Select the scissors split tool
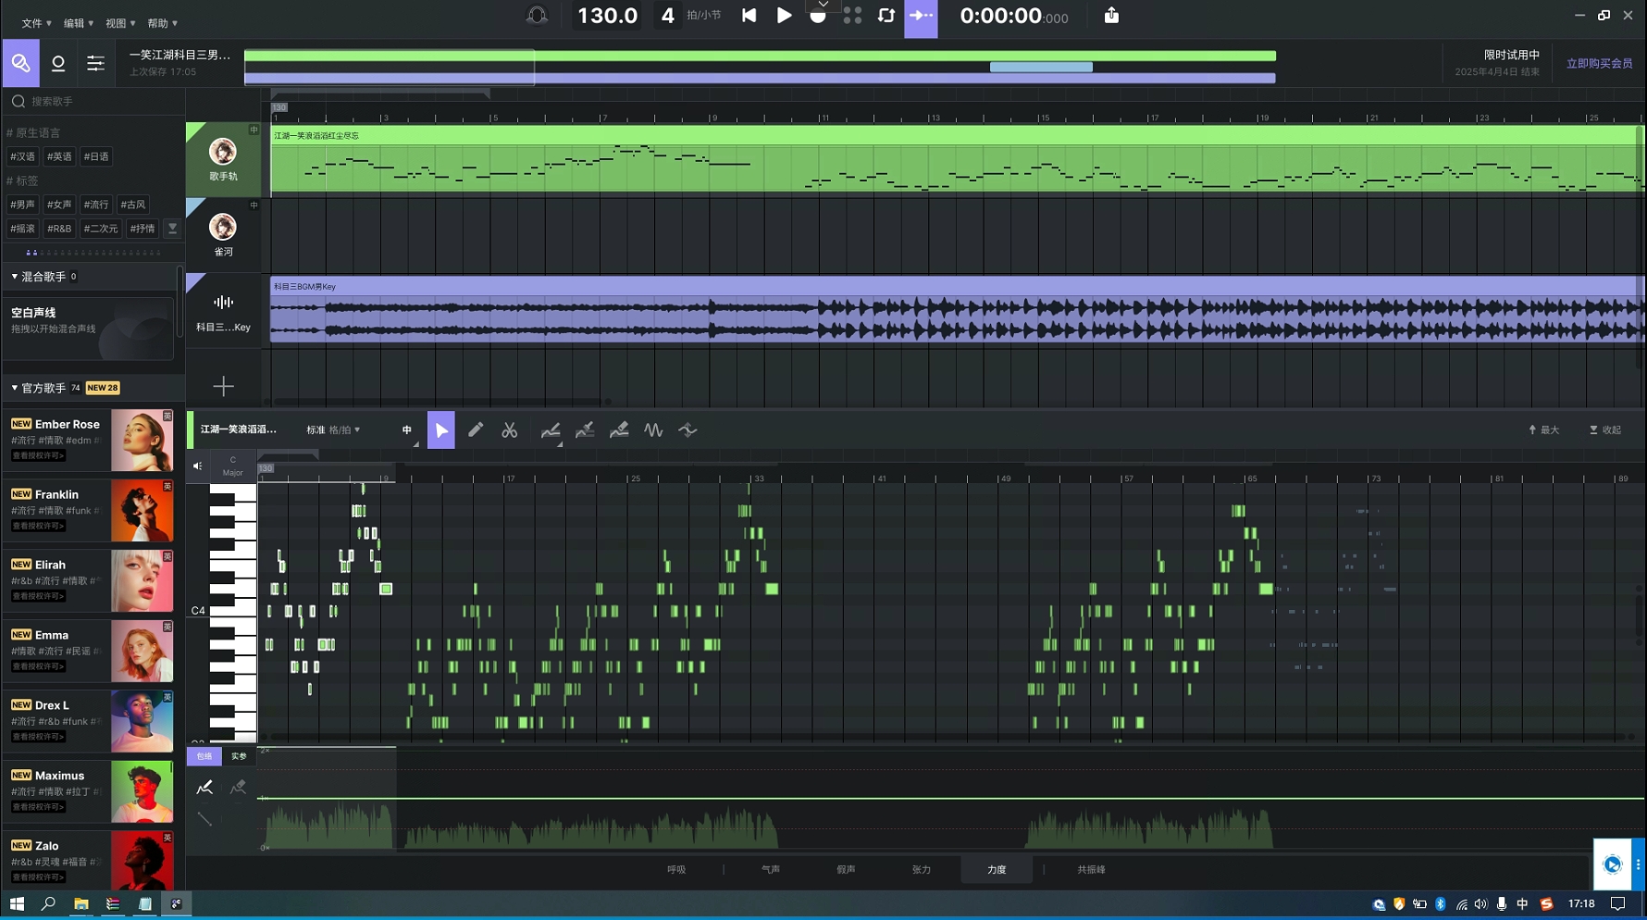1647x920 pixels. point(510,430)
